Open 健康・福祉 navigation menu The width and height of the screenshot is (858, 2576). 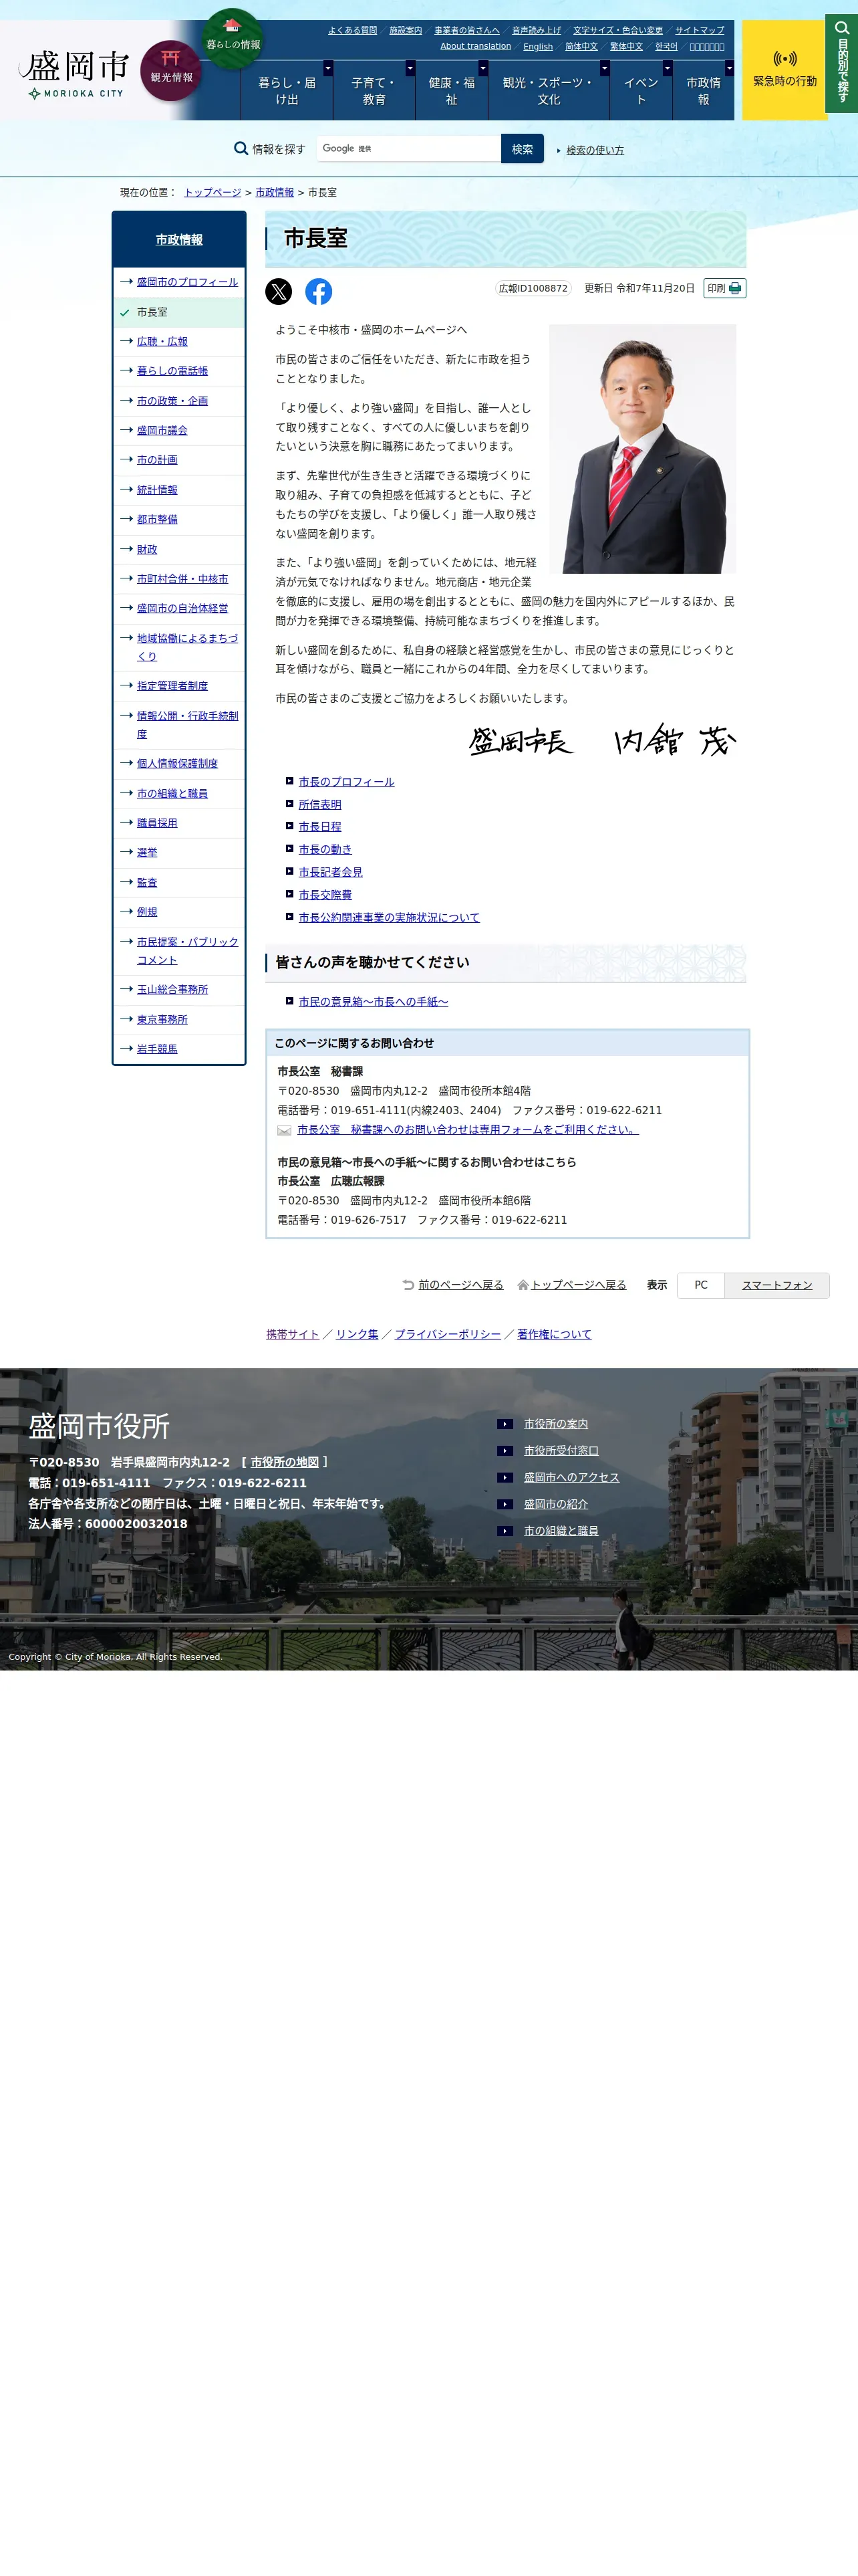[x=452, y=91]
